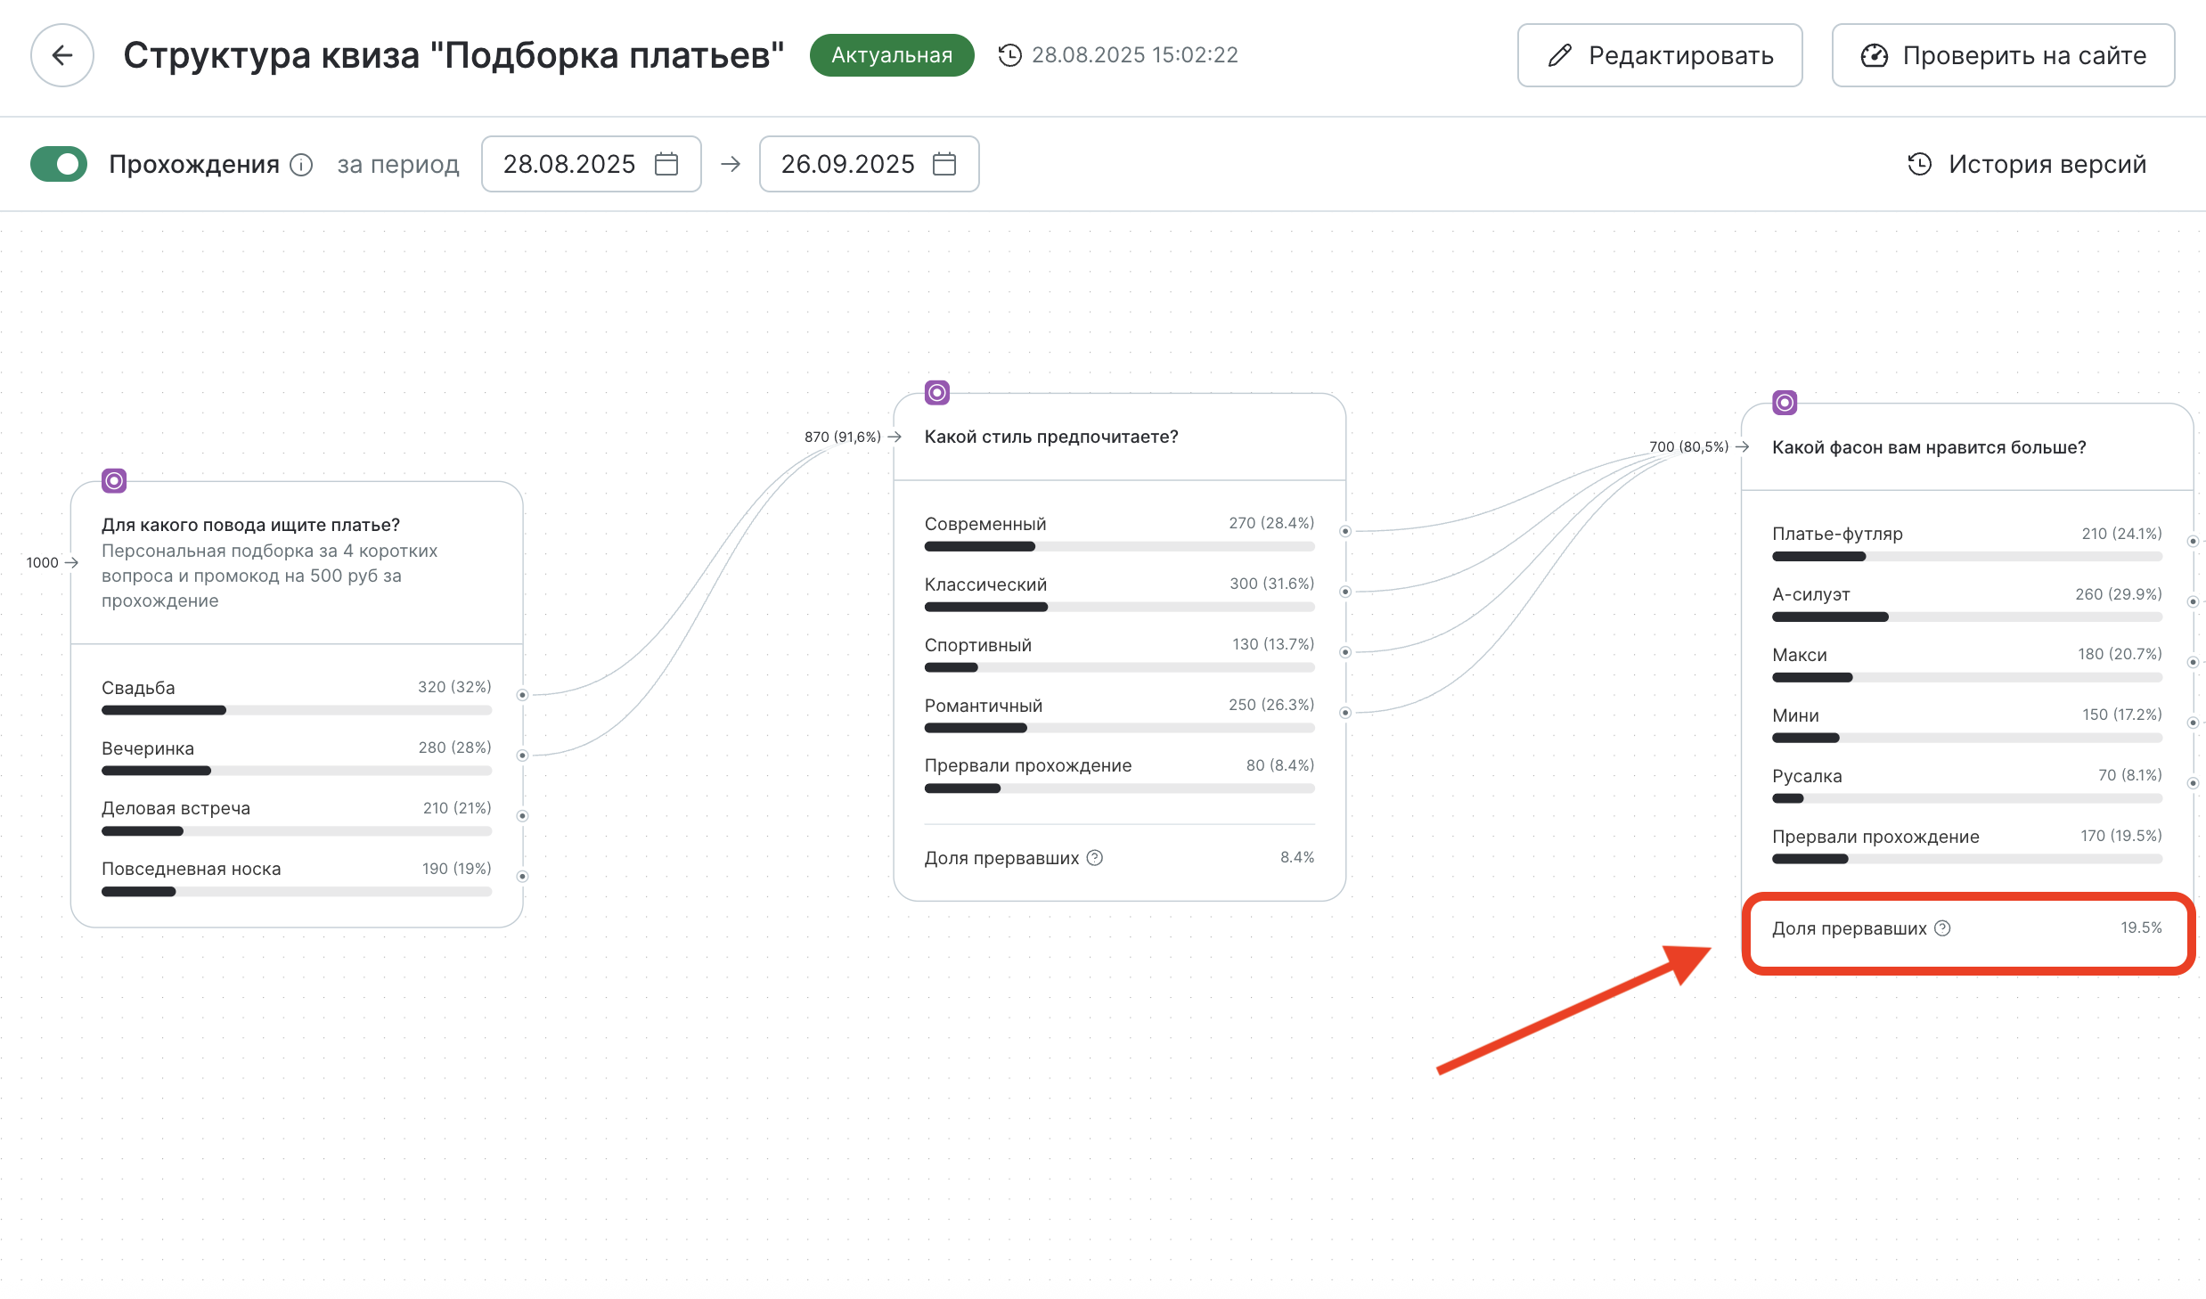This screenshot has width=2206, height=1299.
Task: Open the 28.08.2025 start date picker
Action: coord(569,164)
